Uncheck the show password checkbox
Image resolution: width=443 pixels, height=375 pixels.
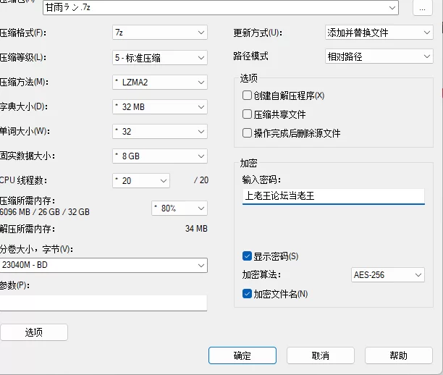point(248,256)
